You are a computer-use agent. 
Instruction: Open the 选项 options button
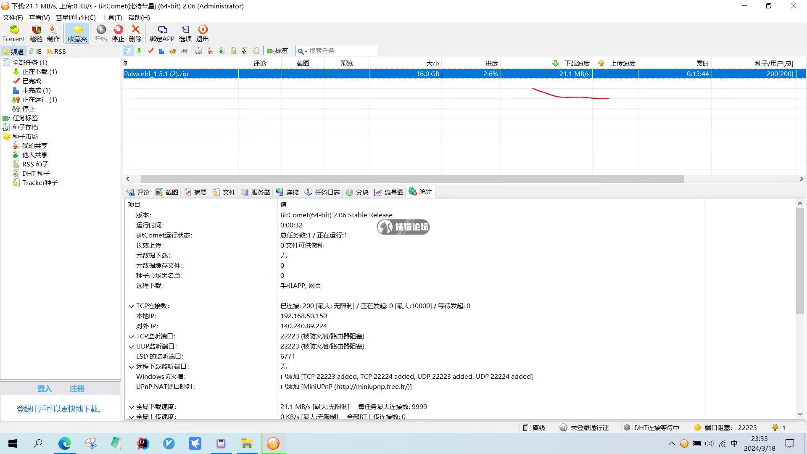click(185, 33)
